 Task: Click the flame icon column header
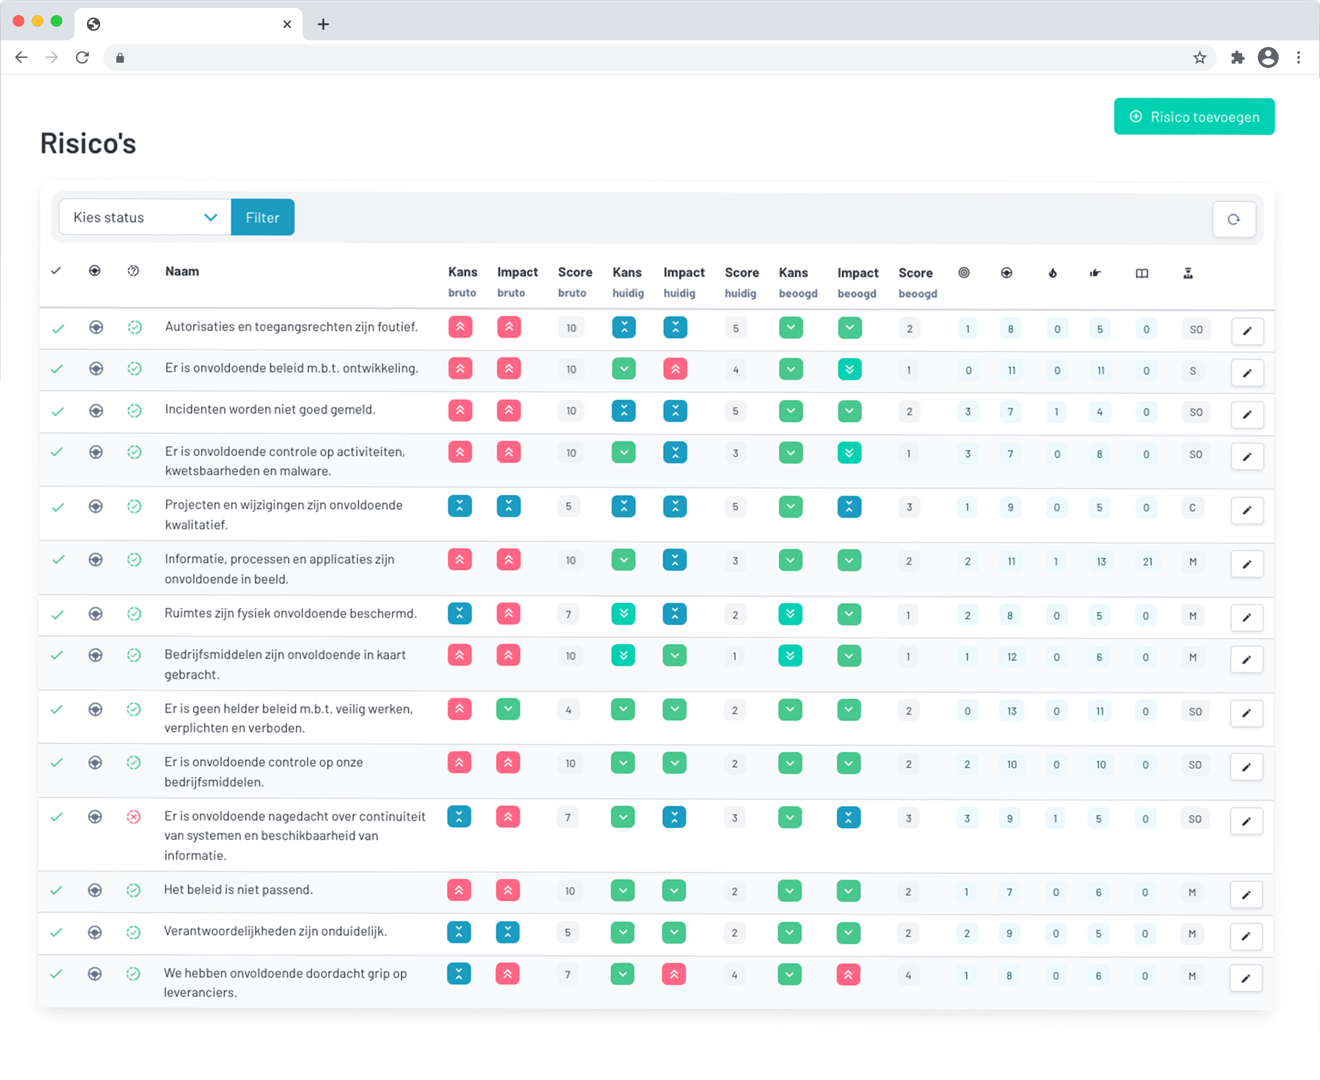pos(1052,272)
